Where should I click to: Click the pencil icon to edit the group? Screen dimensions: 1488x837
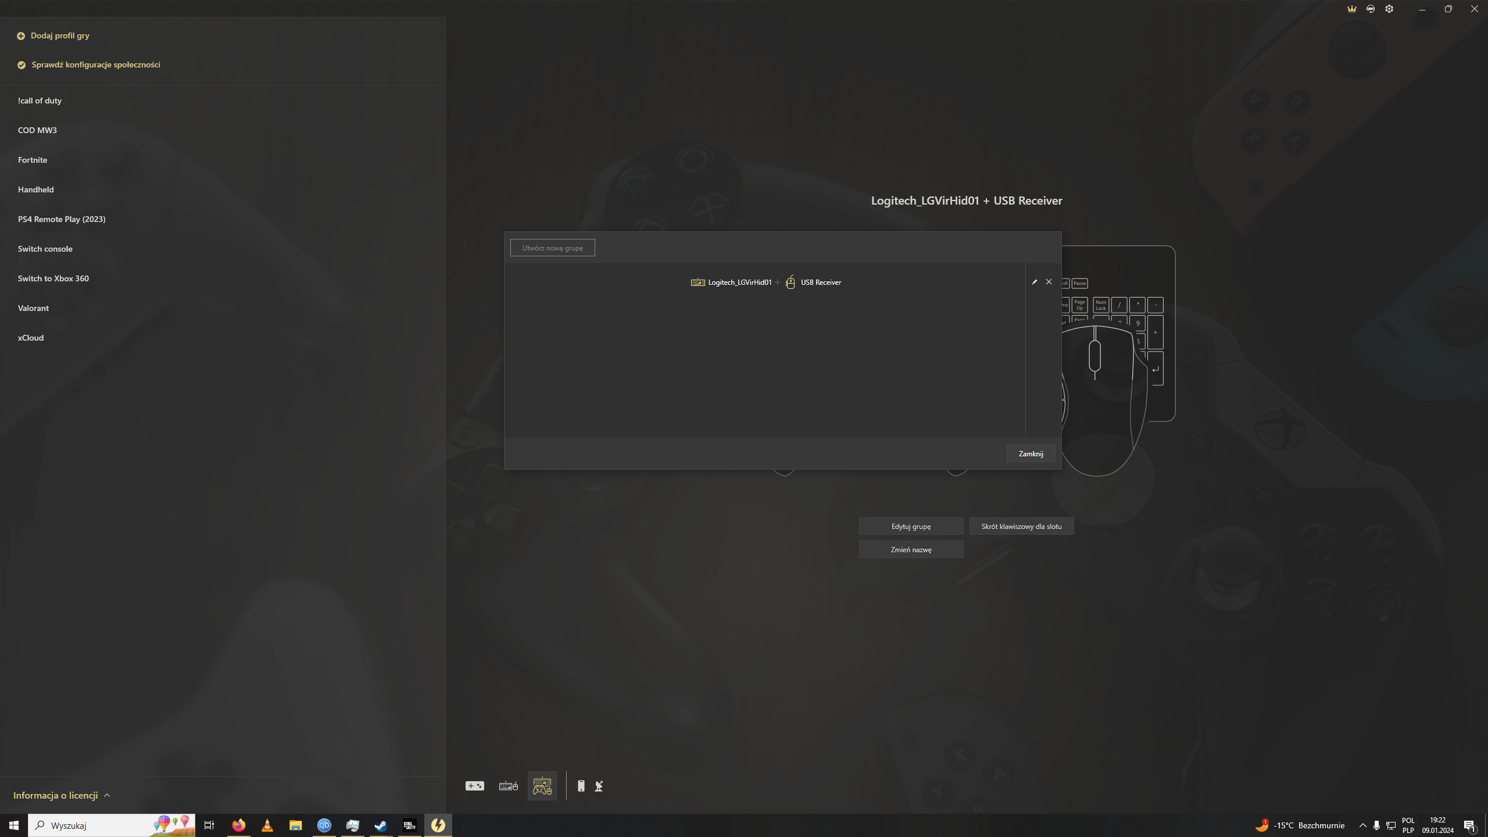click(x=1034, y=282)
